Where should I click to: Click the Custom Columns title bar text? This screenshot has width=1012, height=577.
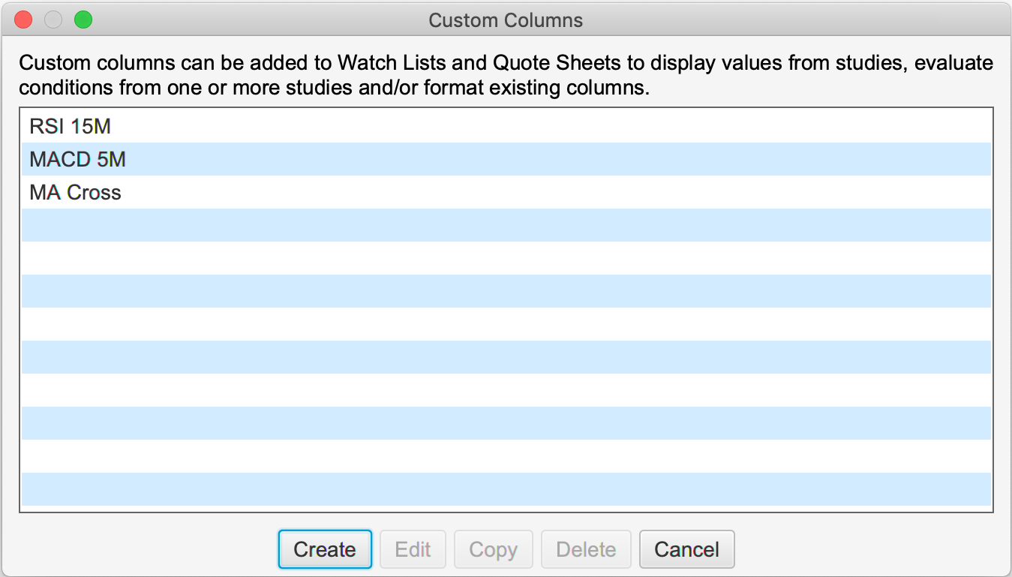click(x=506, y=20)
